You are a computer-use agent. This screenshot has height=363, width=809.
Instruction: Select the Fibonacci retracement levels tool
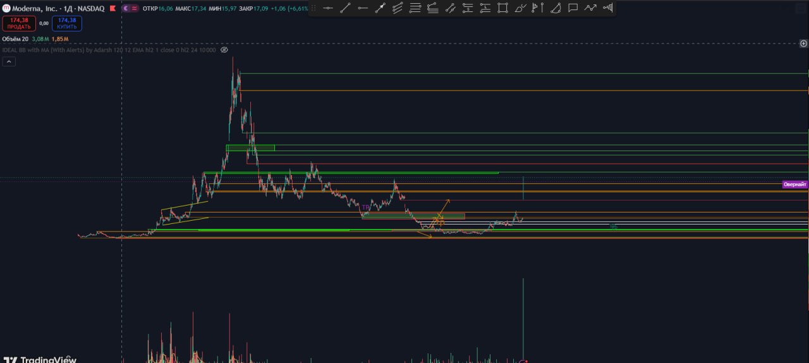click(x=415, y=8)
